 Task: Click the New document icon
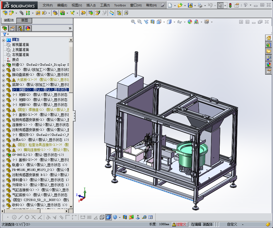point(170,5)
